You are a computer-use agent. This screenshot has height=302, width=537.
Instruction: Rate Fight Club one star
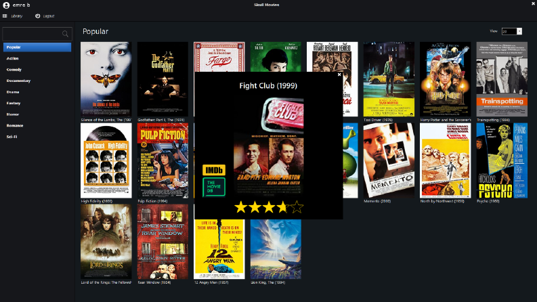tap(241, 207)
